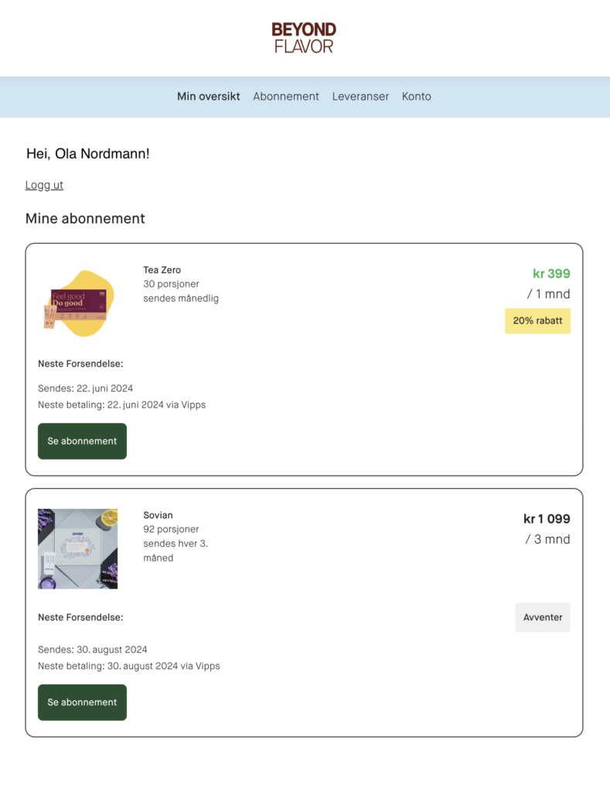Select the Sovian product title
The image size is (610, 792).
coord(158,515)
